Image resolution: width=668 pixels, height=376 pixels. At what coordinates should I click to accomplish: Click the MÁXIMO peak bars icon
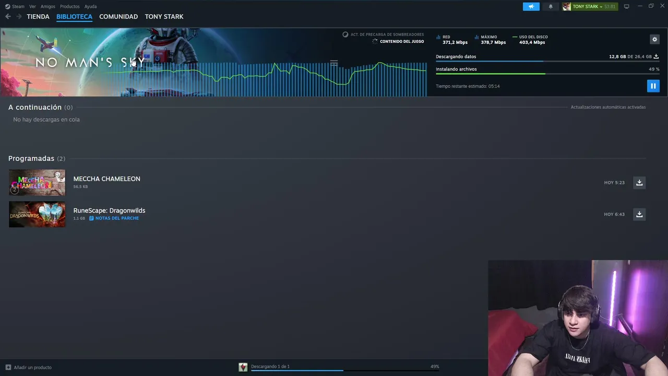tap(477, 37)
